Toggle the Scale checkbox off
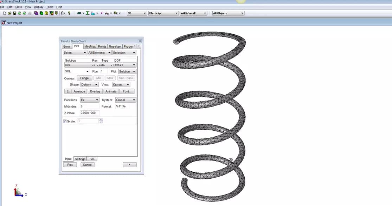This screenshot has height=206, width=392. [x=64, y=121]
